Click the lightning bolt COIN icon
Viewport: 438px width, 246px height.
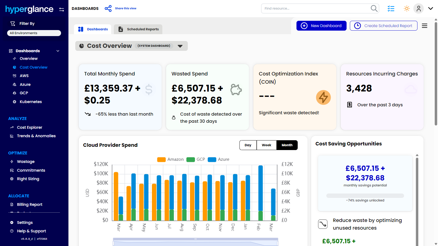click(323, 97)
